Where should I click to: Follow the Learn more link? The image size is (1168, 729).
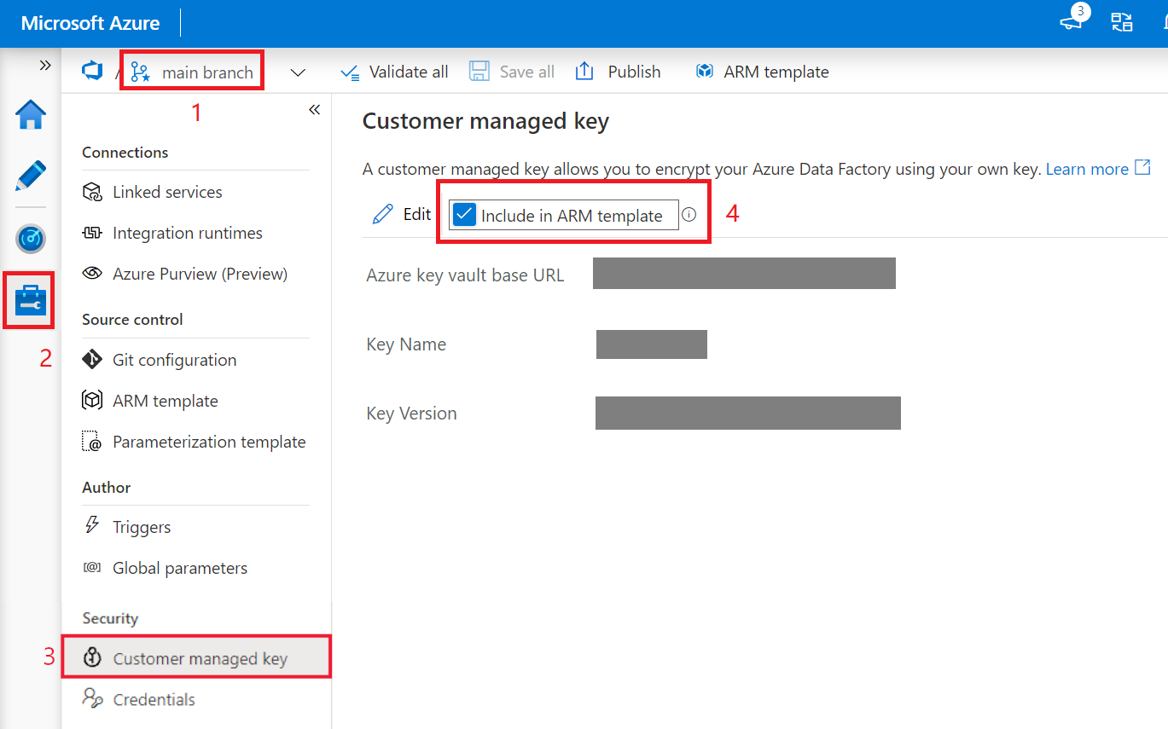click(1087, 169)
